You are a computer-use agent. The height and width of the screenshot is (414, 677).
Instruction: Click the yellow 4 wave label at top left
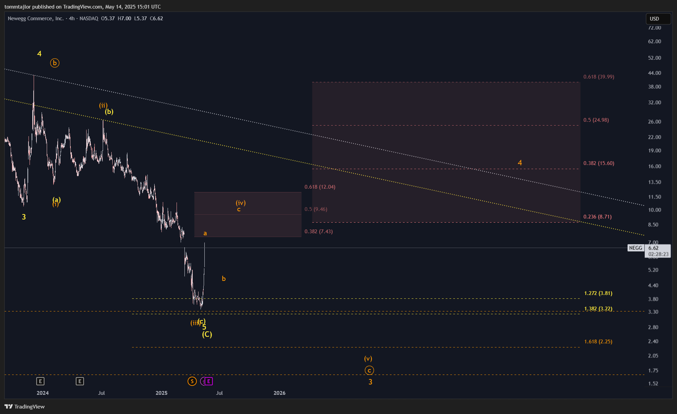(x=39, y=54)
